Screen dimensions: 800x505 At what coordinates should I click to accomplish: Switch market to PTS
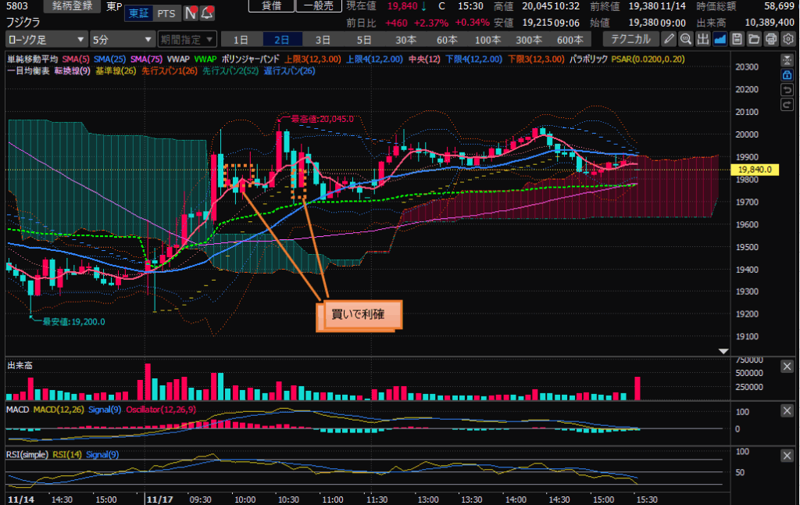click(x=166, y=13)
